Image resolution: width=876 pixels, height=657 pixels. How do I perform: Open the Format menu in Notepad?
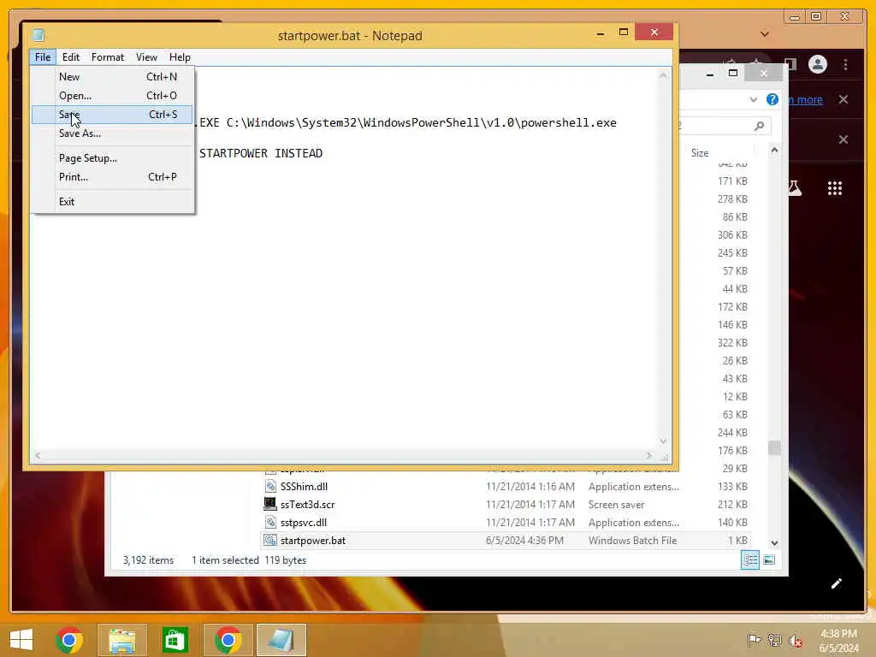click(107, 57)
